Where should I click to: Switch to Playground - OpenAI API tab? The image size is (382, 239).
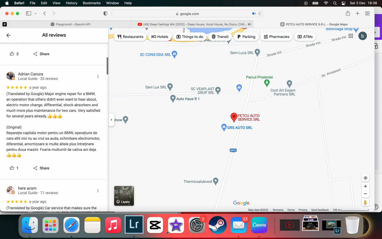70,24
